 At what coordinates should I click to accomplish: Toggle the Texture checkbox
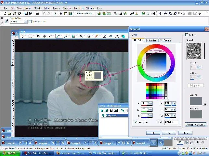point(187,35)
